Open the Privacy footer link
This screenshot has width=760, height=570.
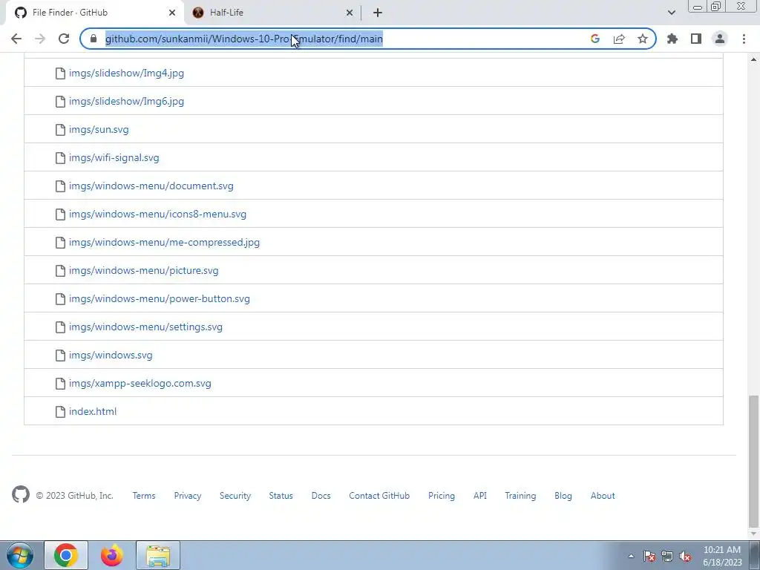188,496
